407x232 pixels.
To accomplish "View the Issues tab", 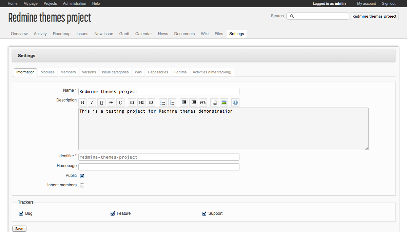I will click(82, 34).
